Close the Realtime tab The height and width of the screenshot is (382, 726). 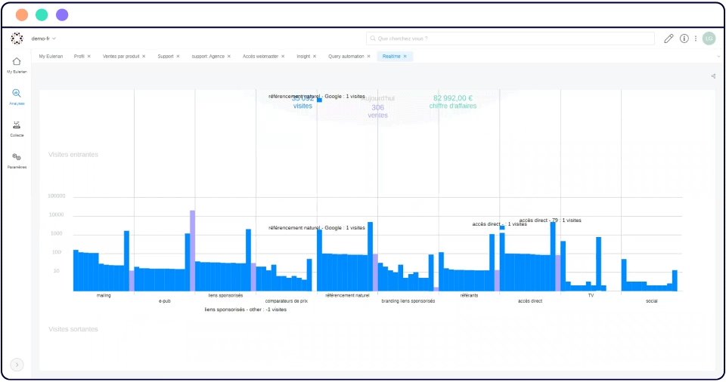pos(405,57)
